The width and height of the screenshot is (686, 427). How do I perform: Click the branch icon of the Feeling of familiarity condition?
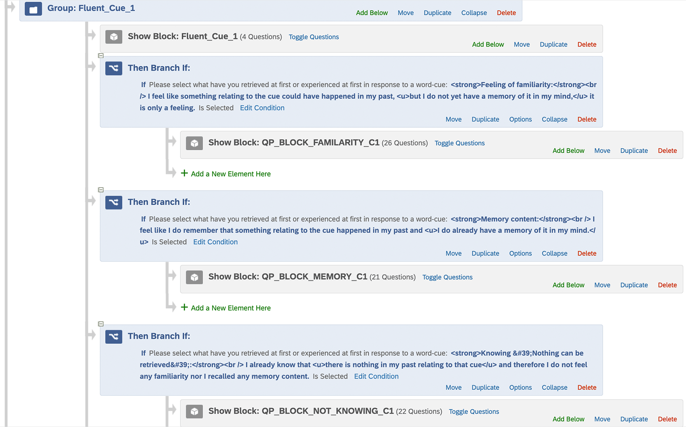[114, 68]
